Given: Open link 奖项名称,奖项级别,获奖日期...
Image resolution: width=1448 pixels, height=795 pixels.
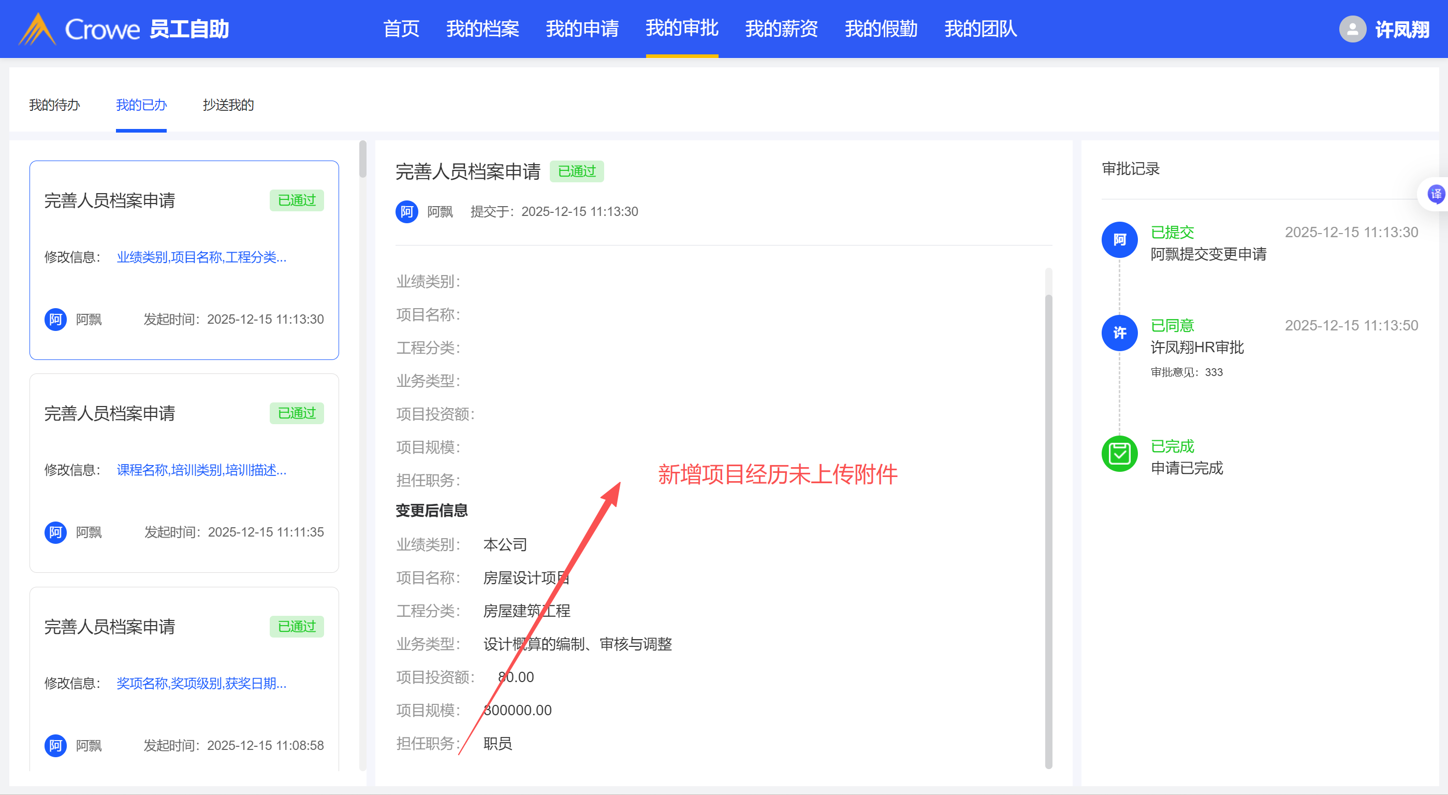Looking at the screenshot, I should pos(201,683).
